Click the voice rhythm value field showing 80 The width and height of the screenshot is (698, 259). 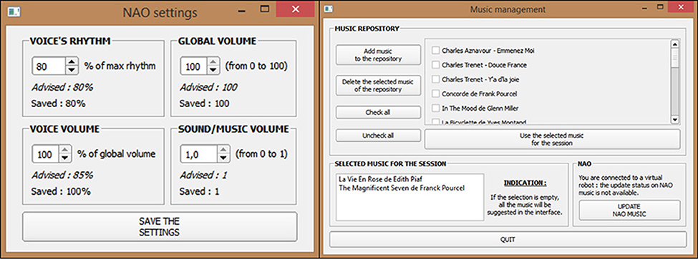49,66
